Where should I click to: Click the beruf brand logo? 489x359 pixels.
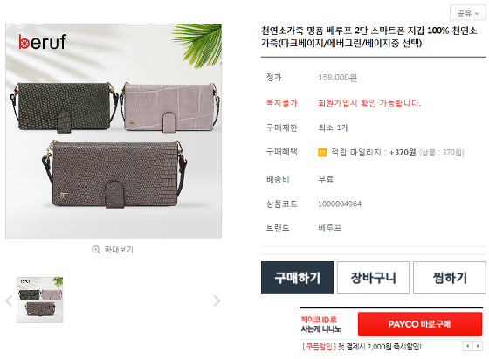[43, 42]
